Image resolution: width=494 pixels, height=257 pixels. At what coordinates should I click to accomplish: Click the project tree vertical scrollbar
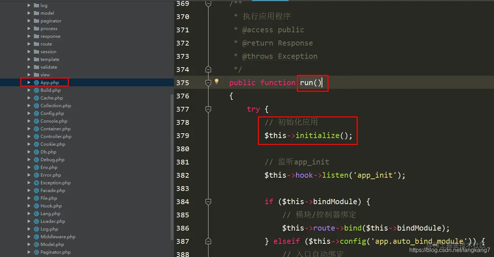click(172, 167)
